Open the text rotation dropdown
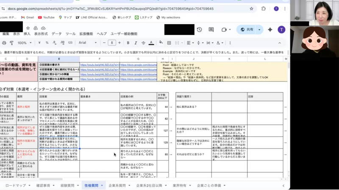Image resolution: width=339 pixels, height=190 pixels. tap(220, 43)
